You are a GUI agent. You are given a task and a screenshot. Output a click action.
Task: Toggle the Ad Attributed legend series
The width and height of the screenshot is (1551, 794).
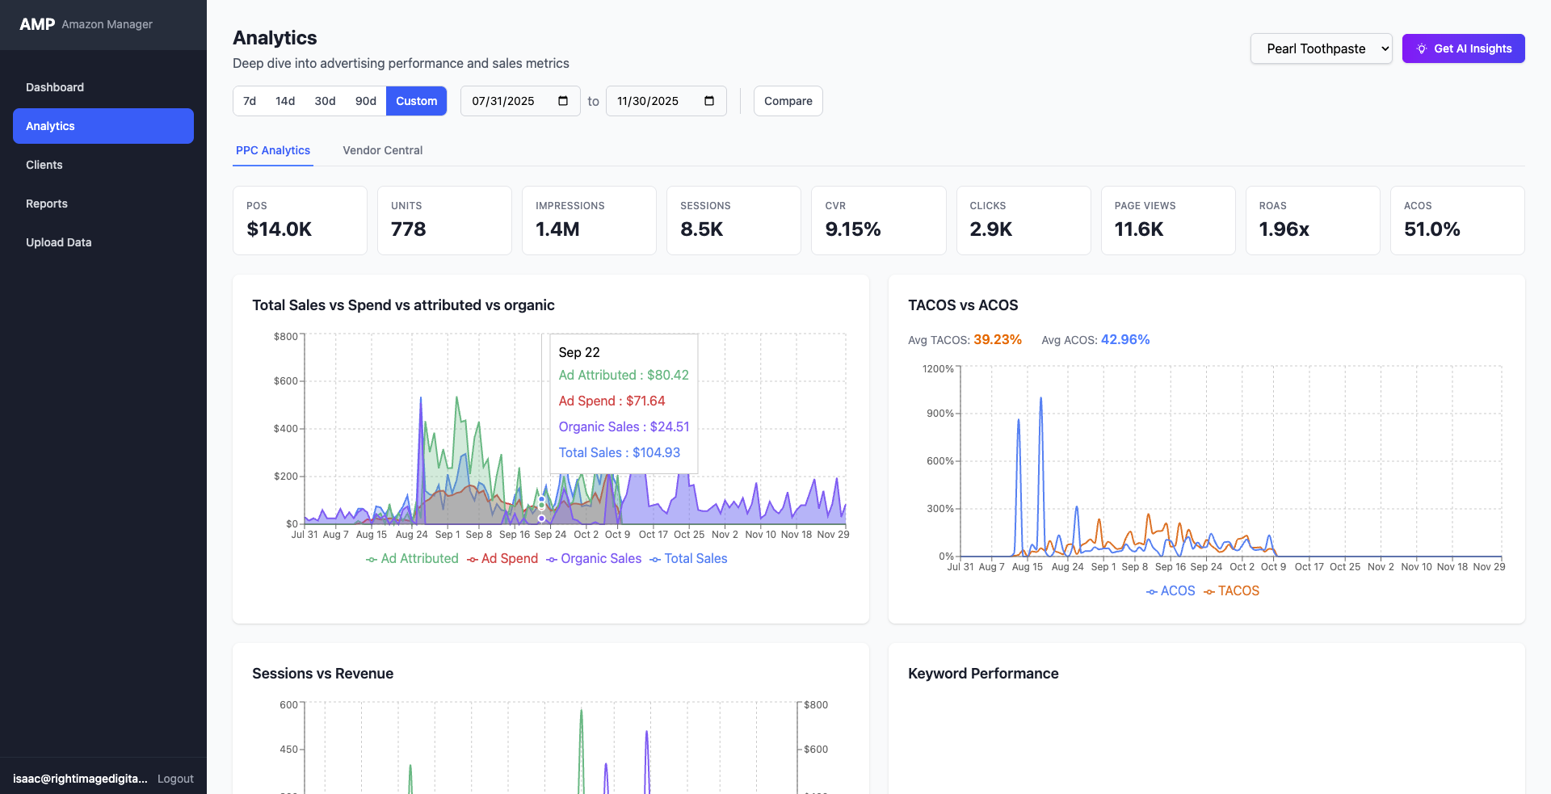point(412,559)
